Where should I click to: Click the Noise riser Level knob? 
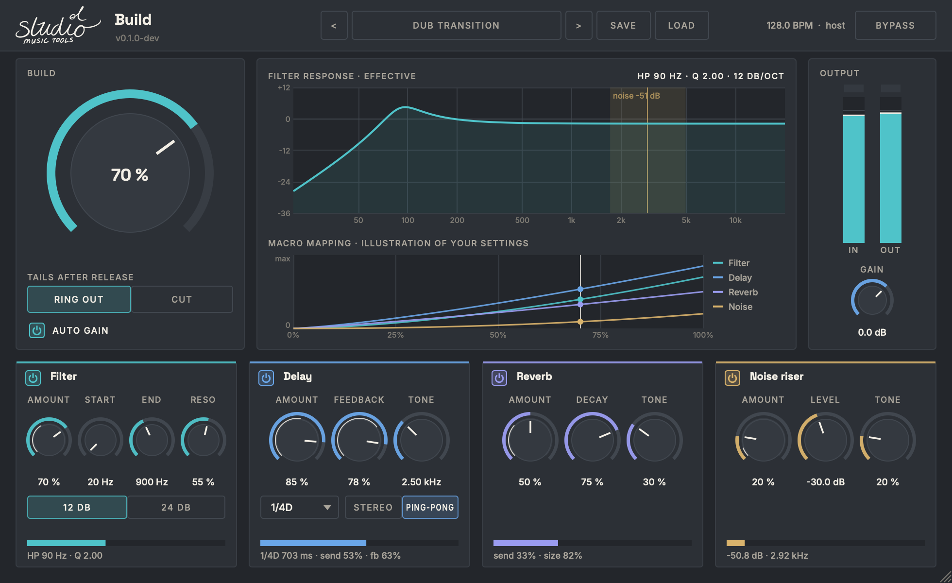826,440
